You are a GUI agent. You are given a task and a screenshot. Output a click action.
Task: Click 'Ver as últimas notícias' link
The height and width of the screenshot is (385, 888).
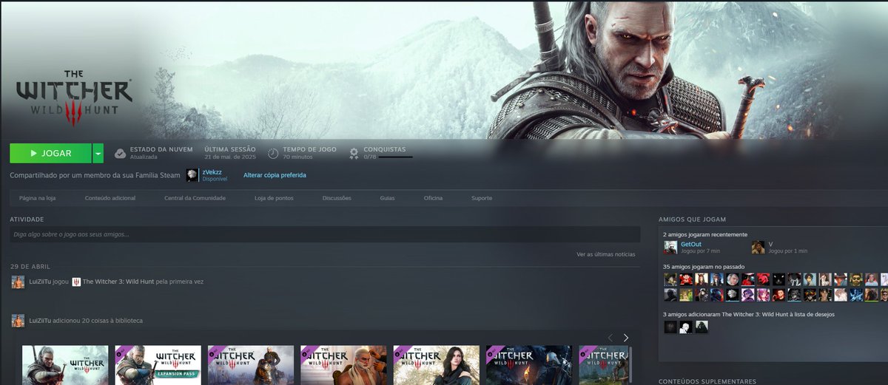tap(605, 254)
